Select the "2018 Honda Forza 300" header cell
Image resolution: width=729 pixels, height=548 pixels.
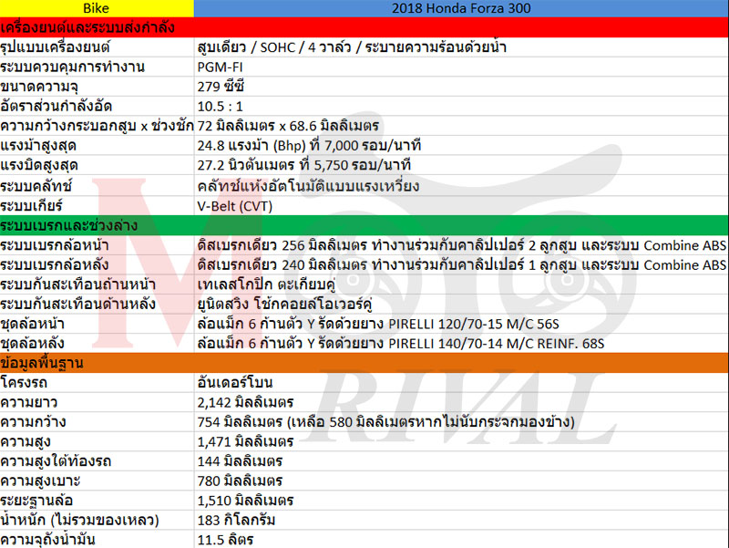(x=461, y=8)
